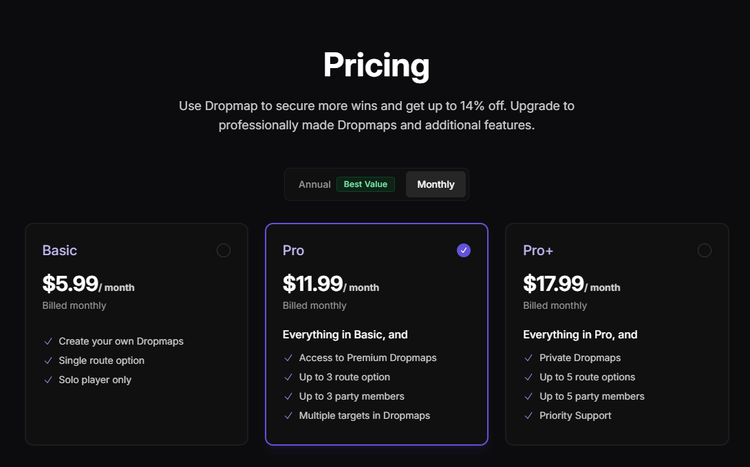Select the Basic plan radio circle
The height and width of the screenshot is (467, 750).
pyautogui.click(x=223, y=250)
